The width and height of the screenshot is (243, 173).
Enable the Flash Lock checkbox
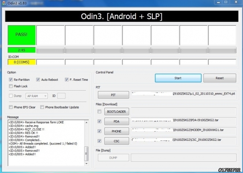click(x=11, y=86)
